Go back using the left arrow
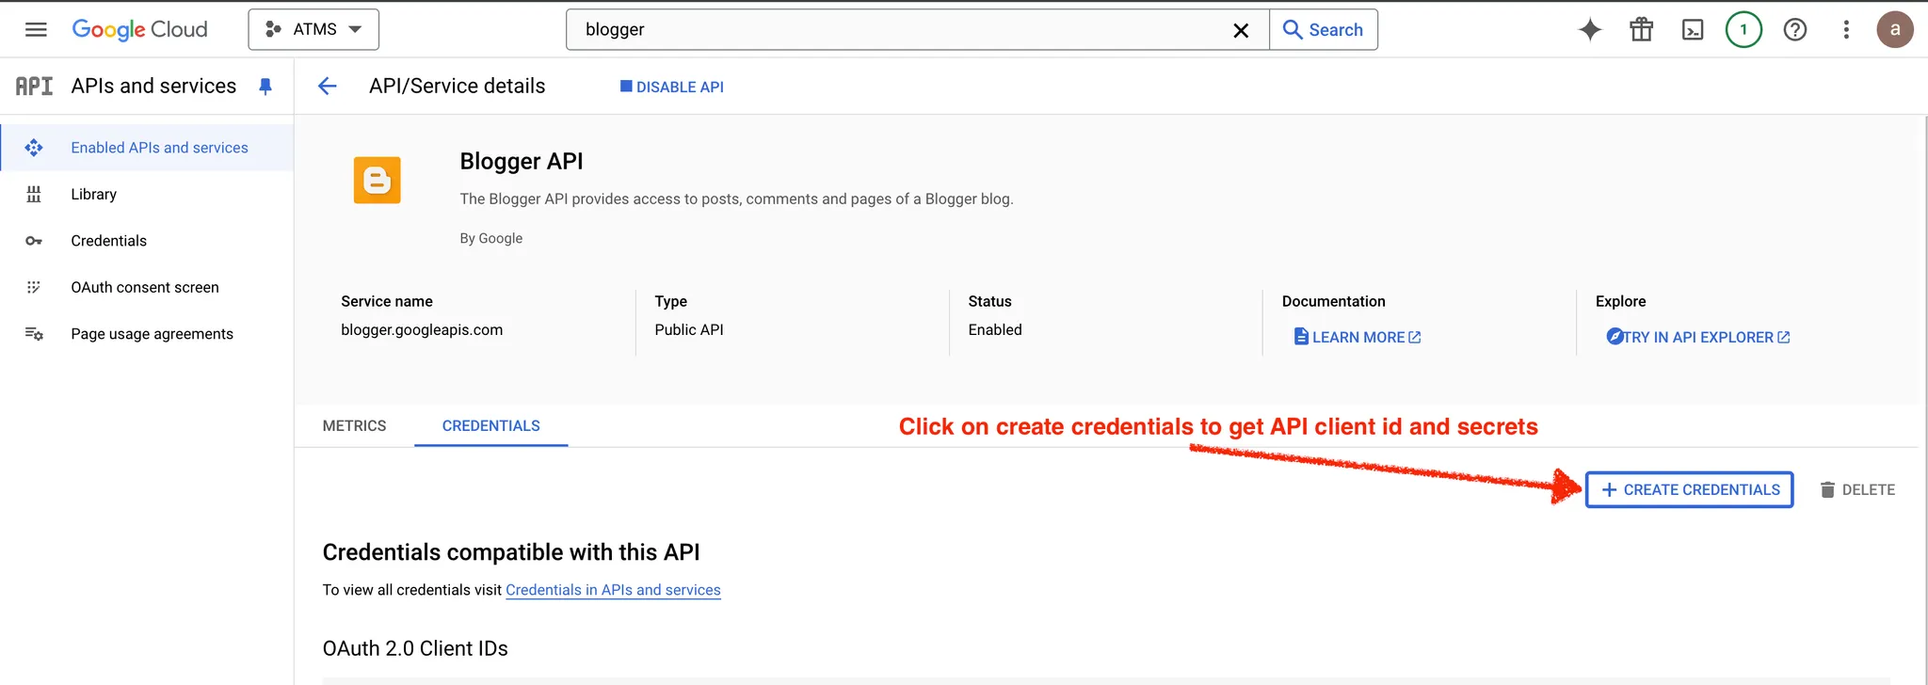1928x685 pixels. pyautogui.click(x=327, y=87)
